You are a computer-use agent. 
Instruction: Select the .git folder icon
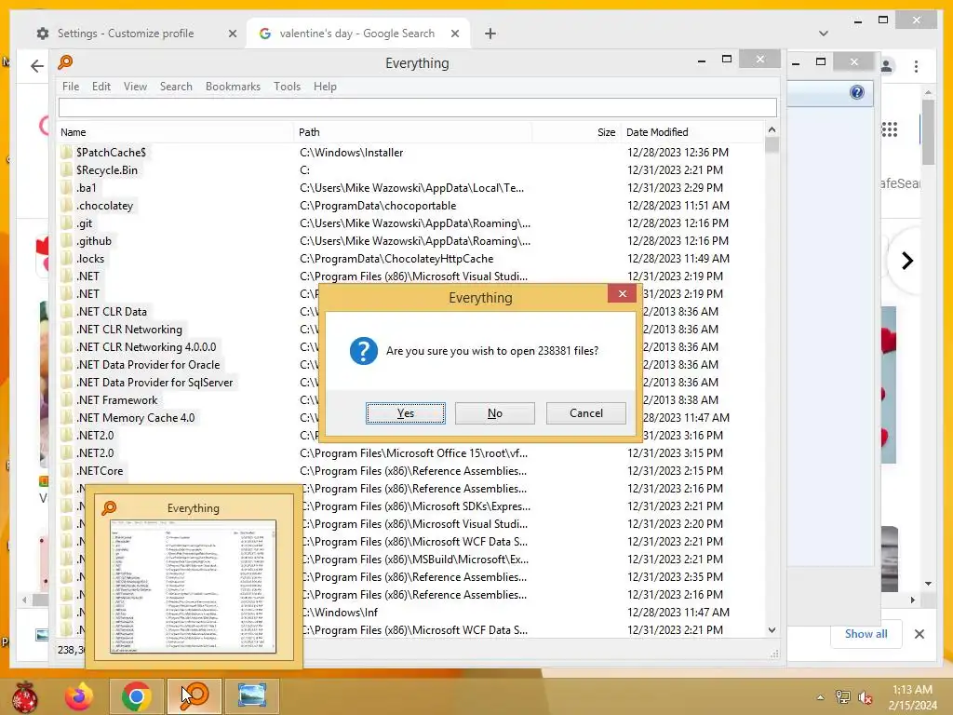(x=66, y=223)
